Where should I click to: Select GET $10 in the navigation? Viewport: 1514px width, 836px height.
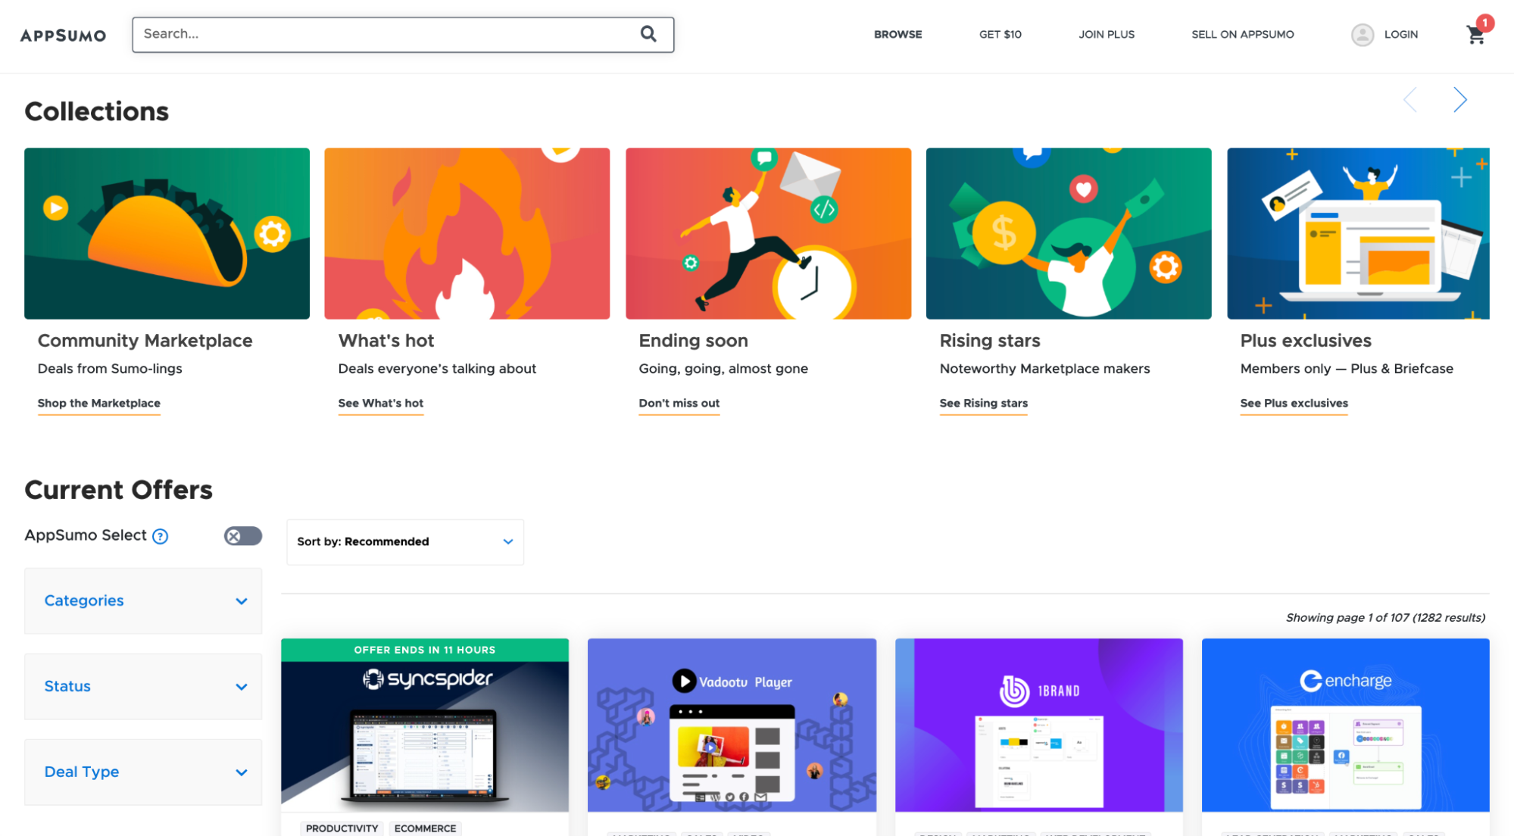[1000, 34]
